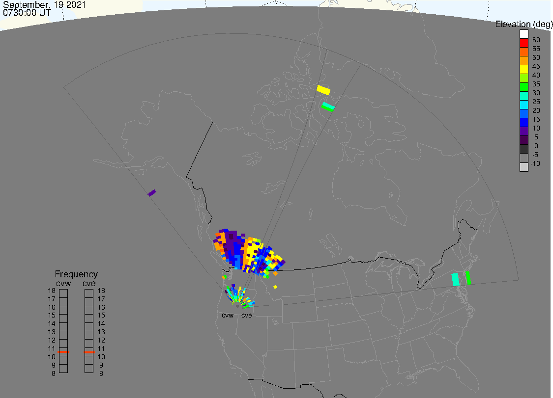This screenshot has height=398, width=553.
Task: Click '8' beside the cvw frequency bar
Action: pyautogui.click(x=54, y=373)
